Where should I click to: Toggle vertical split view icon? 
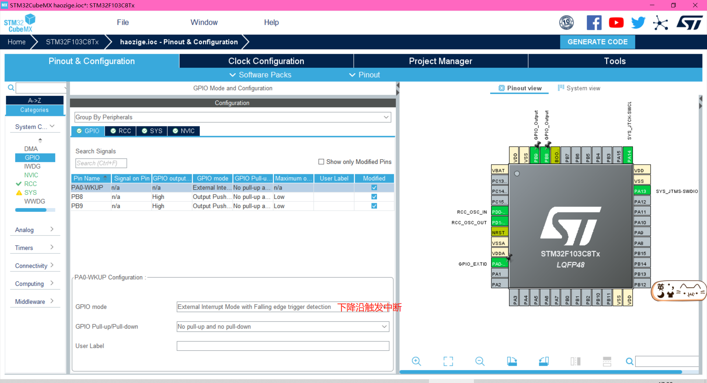click(x=575, y=361)
